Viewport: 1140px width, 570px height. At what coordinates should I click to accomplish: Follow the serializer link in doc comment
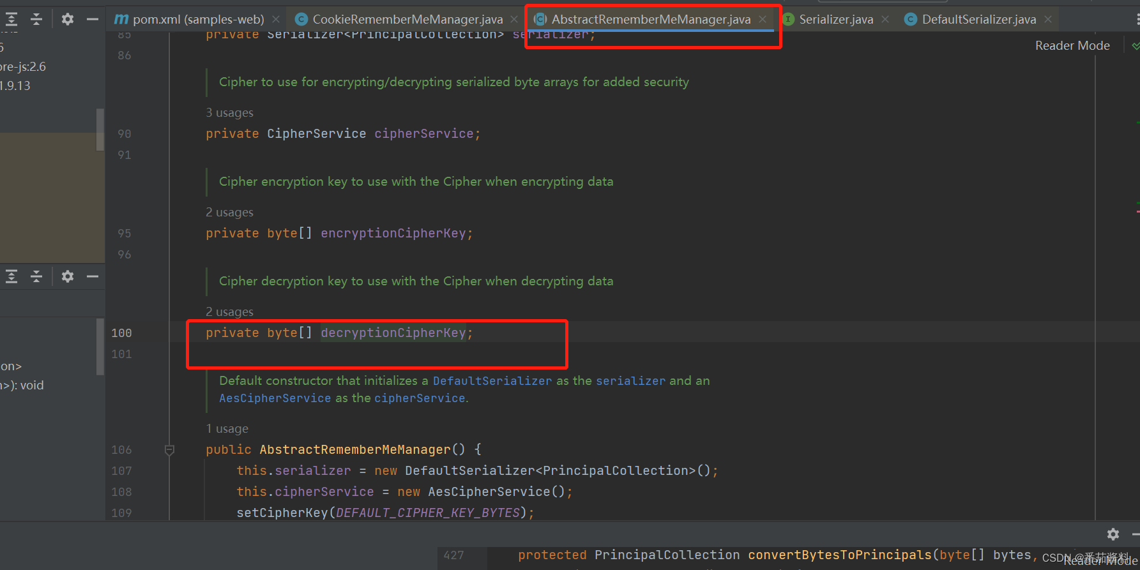(x=631, y=381)
